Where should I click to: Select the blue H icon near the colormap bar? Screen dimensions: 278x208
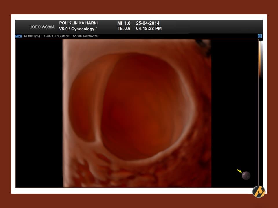(x=260, y=36)
